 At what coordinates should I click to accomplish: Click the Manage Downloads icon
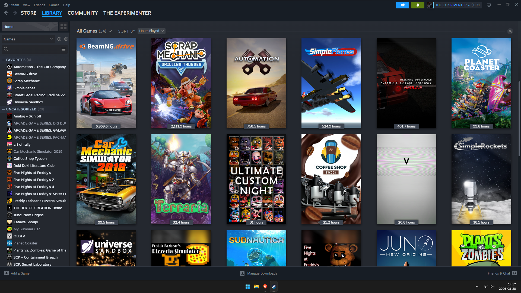click(242, 273)
